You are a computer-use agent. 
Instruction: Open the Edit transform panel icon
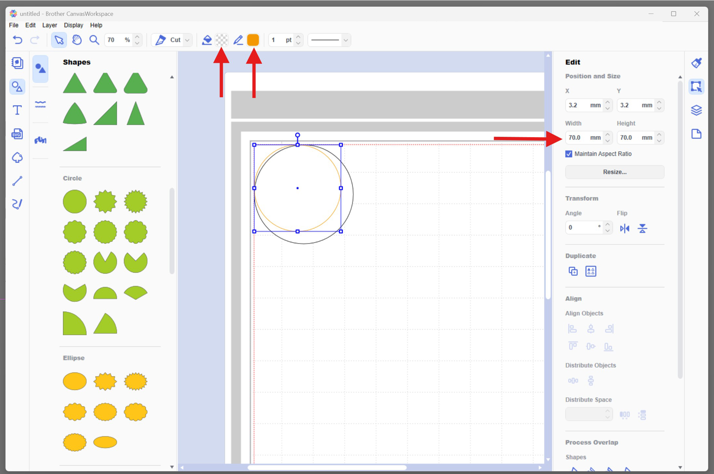(x=696, y=86)
